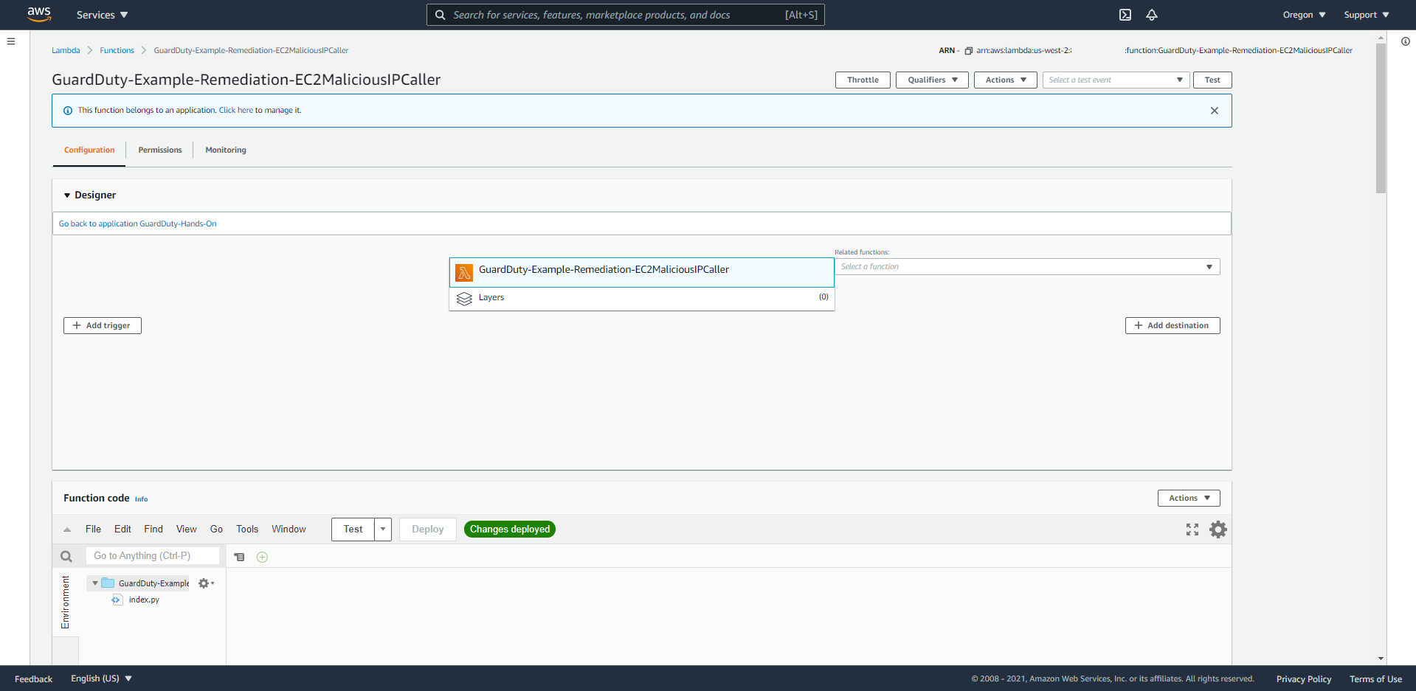This screenshot has height=691, width=1416.
Task: Open the File menu in editor
Action: (93, 529)
